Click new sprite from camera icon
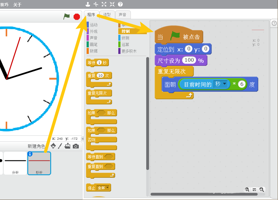The image size is (278, 200). coord(76,146)
